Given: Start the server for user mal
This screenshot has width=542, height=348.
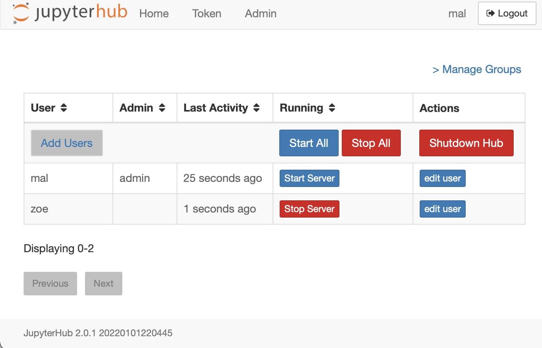Looking at the screenshot, I should click(309, 178).
